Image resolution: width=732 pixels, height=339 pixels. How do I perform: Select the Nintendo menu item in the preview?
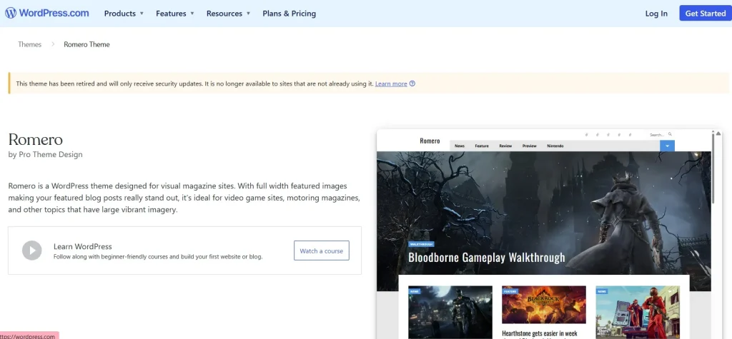tap(555, 146)
